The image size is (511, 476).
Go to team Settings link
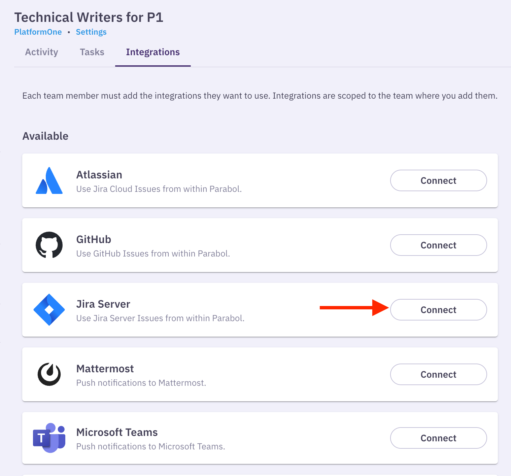[91, 32]
